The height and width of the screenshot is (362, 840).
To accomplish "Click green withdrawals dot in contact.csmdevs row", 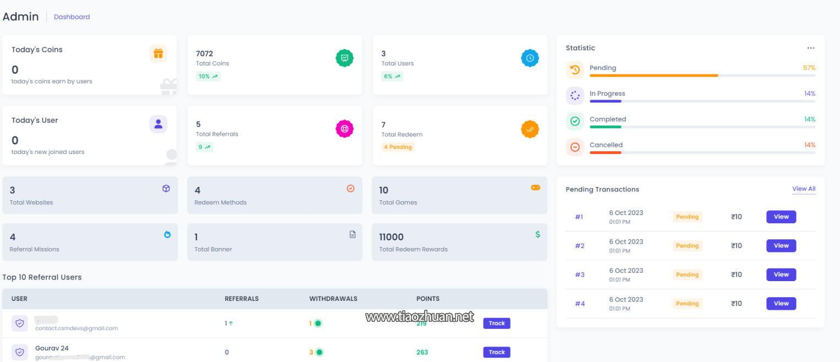I will click(x=318, y=323).
